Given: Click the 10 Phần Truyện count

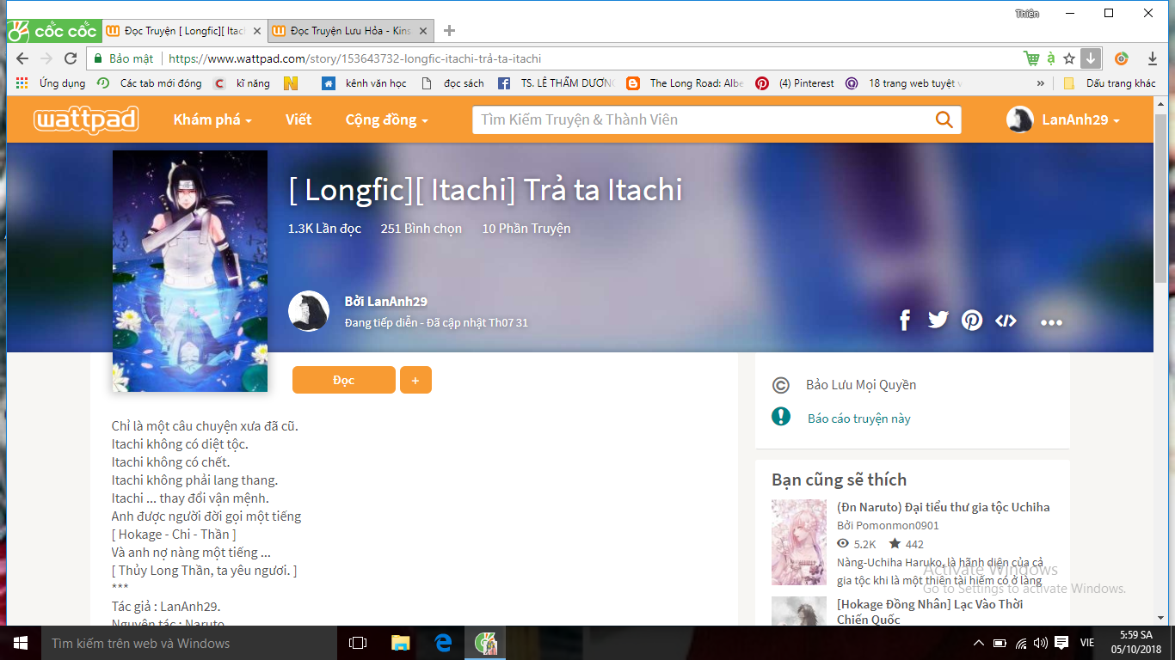Looking at the screenshot, I should 526,229.
